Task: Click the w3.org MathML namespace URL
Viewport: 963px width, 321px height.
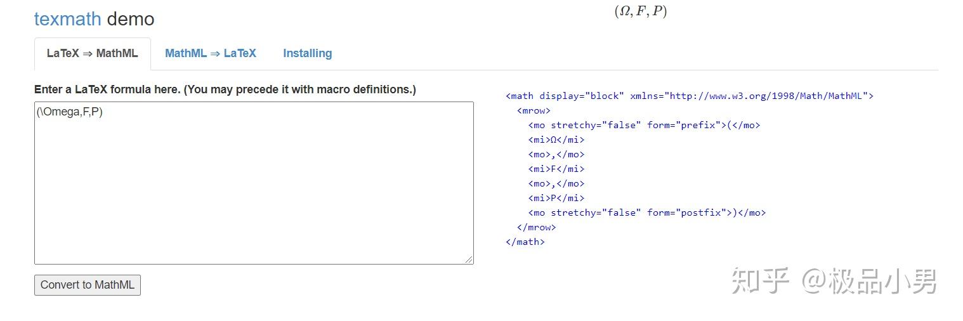Action: pos(766,96)
